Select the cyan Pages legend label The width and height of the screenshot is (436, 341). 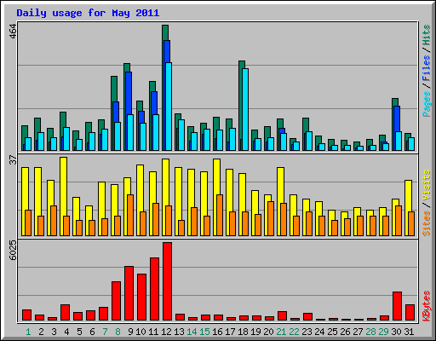pos(427,104)
